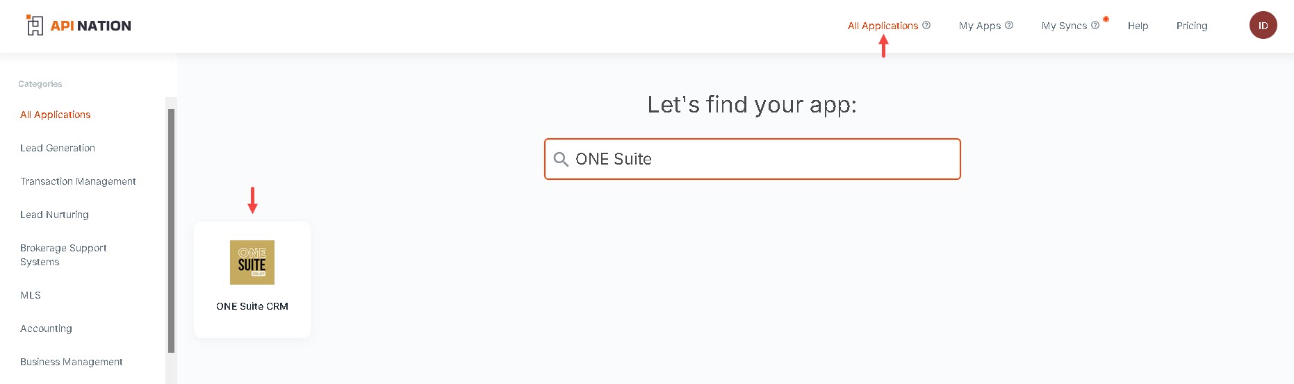Open help icon beside All Applications

pyautogui.click(x=926, y=25)
